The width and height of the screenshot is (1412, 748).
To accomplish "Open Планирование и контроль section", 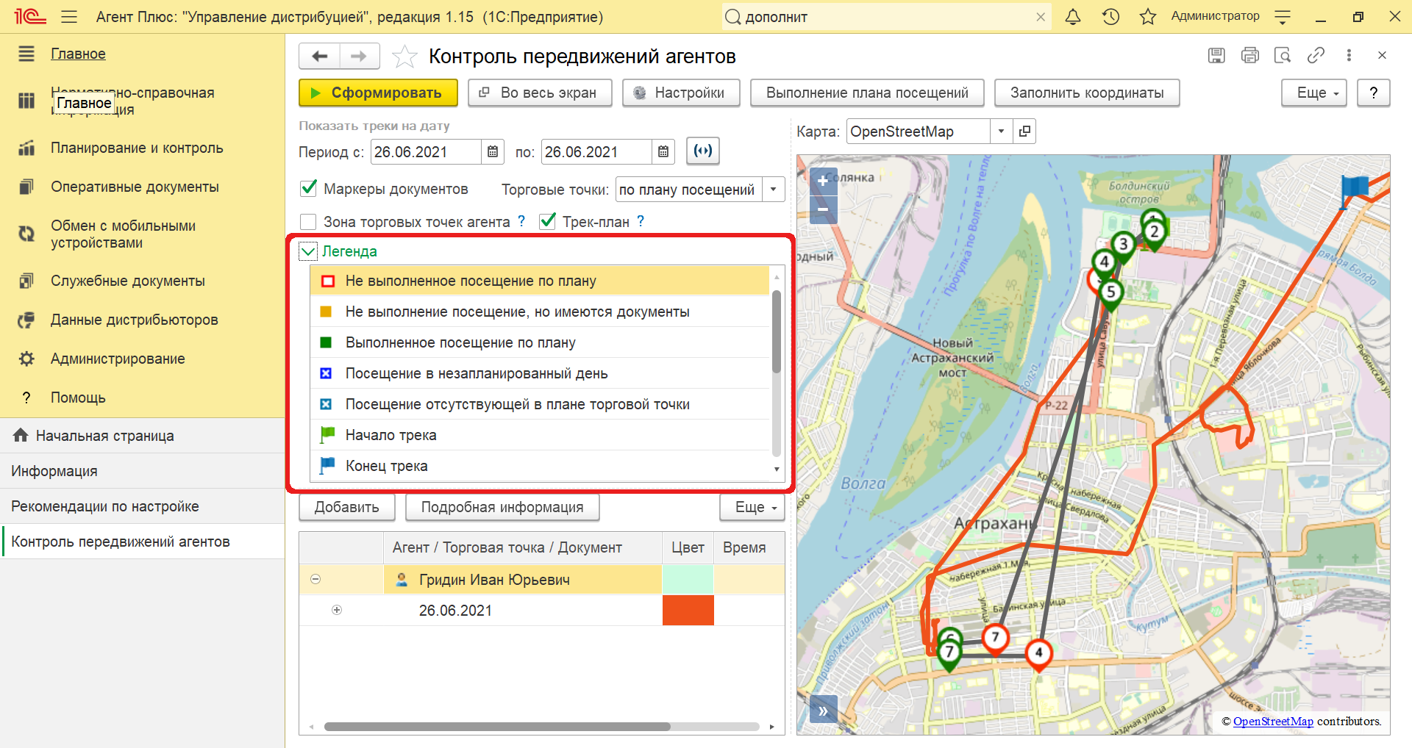I will pyautogui.click(x=137, y=148).
